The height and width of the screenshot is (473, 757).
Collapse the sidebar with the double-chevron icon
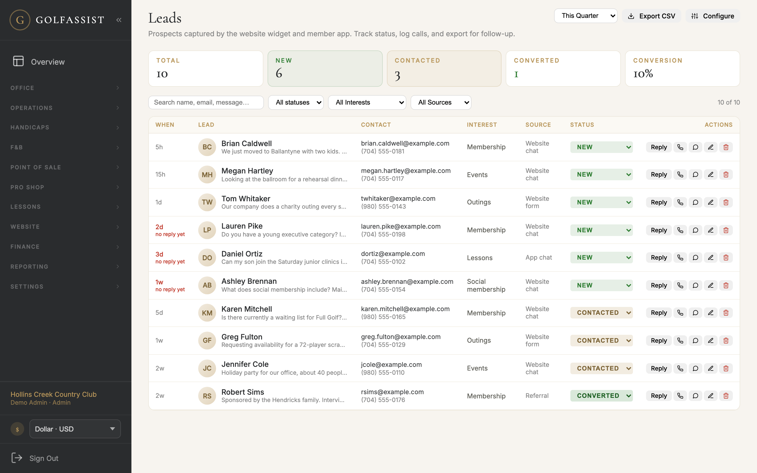(119, 20)
